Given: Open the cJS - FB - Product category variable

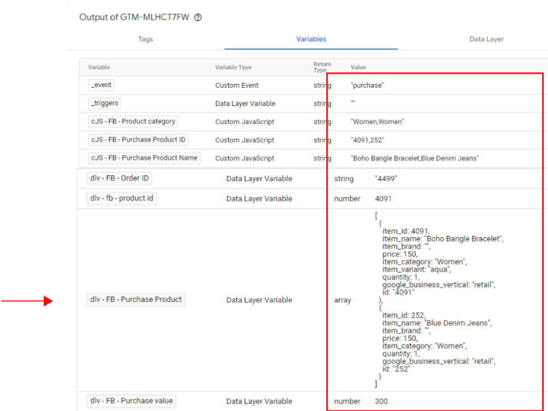Looking at the screenshot, I should (x=132, y=121).
